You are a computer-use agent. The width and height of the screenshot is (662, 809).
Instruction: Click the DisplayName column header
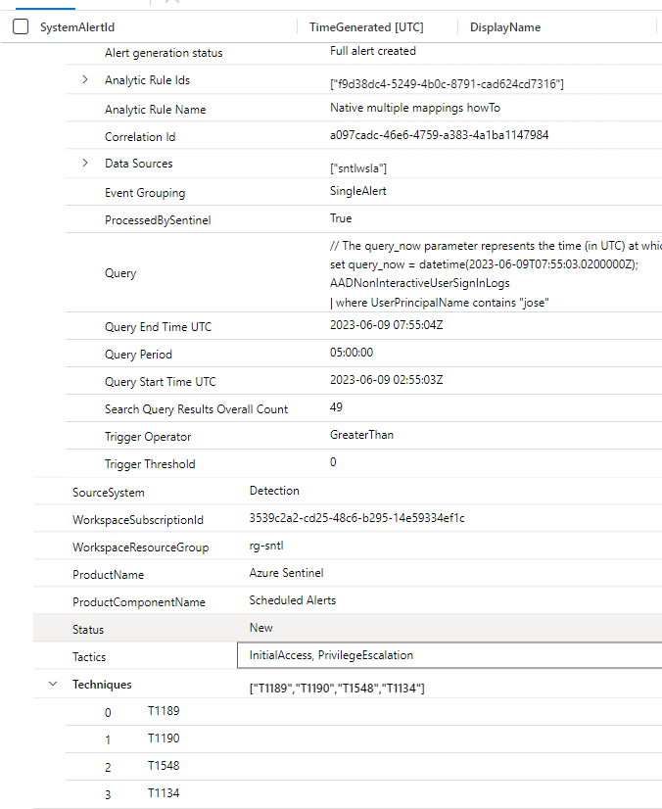[x=505, y=27]
